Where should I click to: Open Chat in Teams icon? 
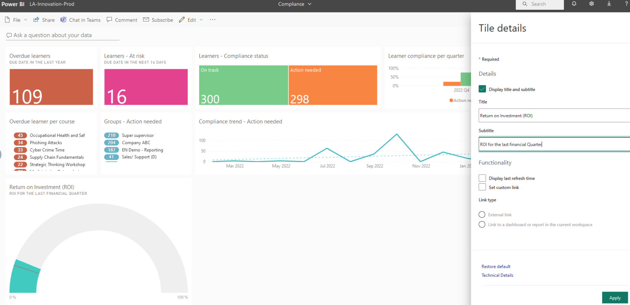(64, 20)
